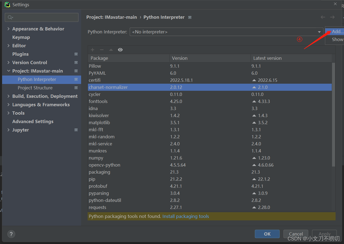Click the Latest version column header
Screen dimensions: 344x244
point(291,58)
